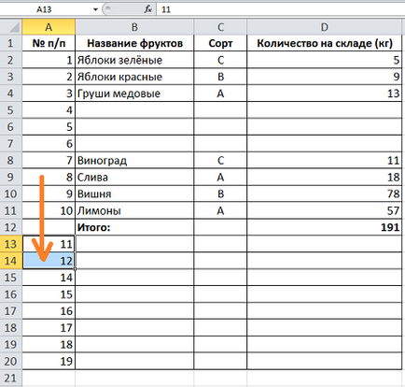The width and height of the screenshot is (405, 387).
Task: Select row 21 header
Action: point(11,378)
